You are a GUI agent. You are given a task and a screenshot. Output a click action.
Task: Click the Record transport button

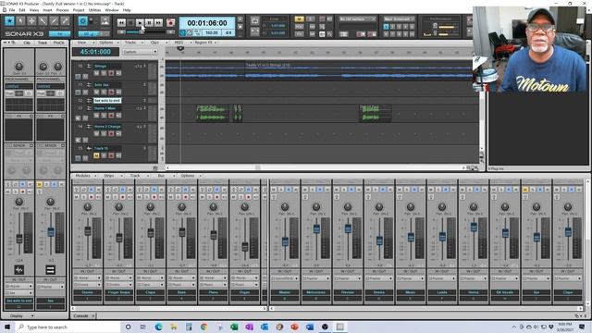coord(170,22)
